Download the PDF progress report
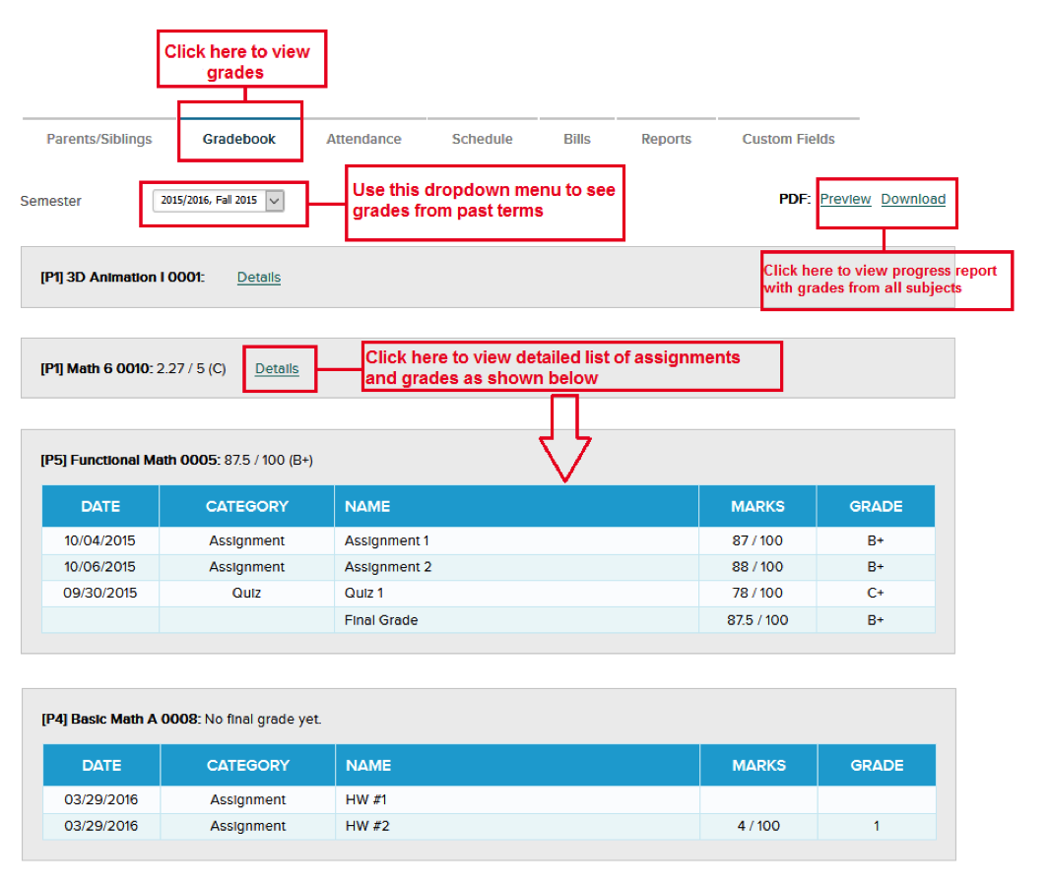Image resolution: width=1050 pixels, height=886 pixels. coord(913,198)
